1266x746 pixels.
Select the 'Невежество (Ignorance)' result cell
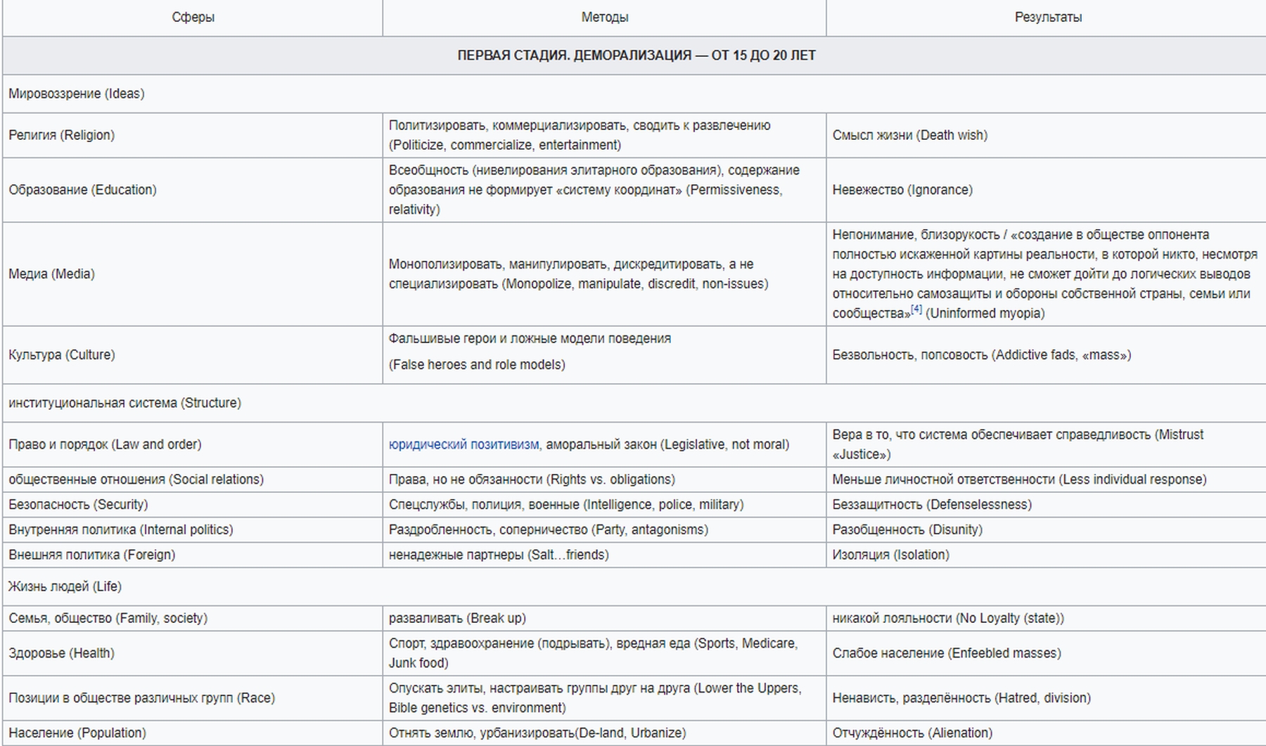tap(902, 190)
